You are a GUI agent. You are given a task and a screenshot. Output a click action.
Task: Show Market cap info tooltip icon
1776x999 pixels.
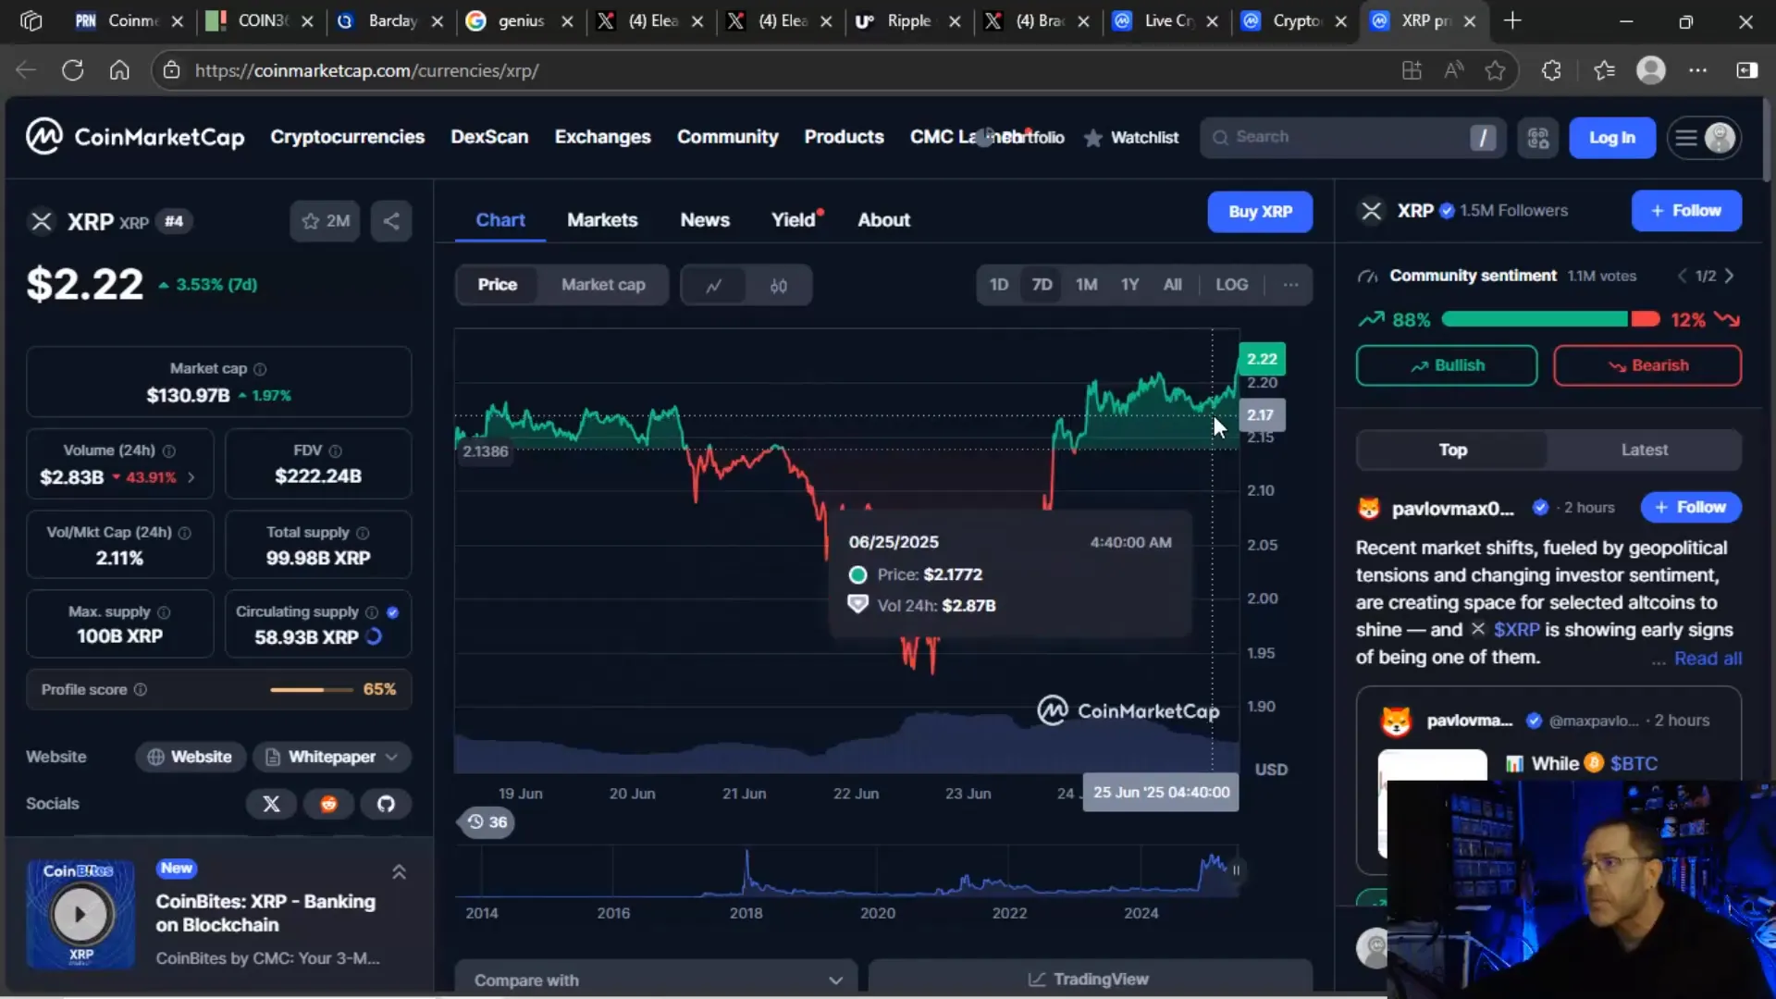pos(260,369)
